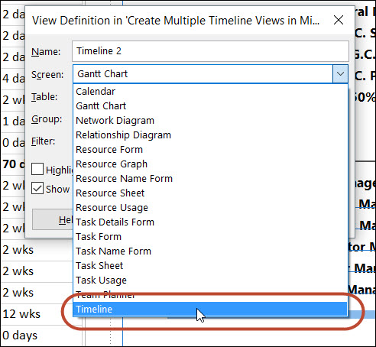Toggle the Highlight filter checkbox
Image resolution: width=376 pixels, height=347 pixels.
37,169
